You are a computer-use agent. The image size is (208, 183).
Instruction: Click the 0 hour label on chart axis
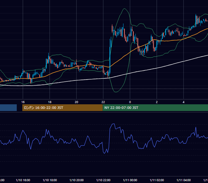pos(130,102)
